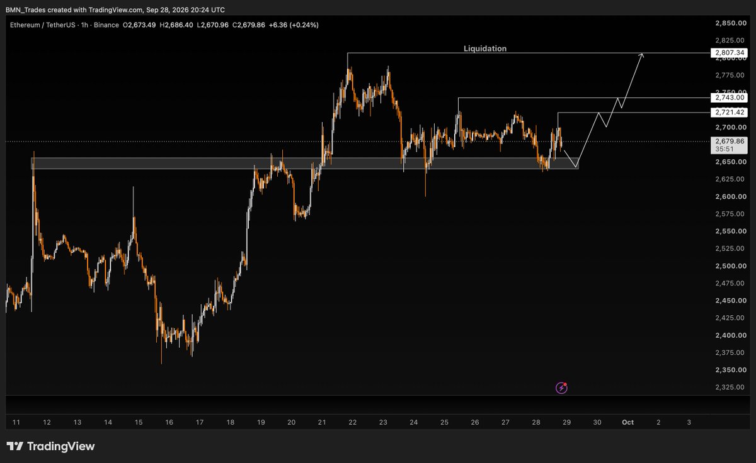Click the close value C2,679.86 in the legend

[249, 25]
